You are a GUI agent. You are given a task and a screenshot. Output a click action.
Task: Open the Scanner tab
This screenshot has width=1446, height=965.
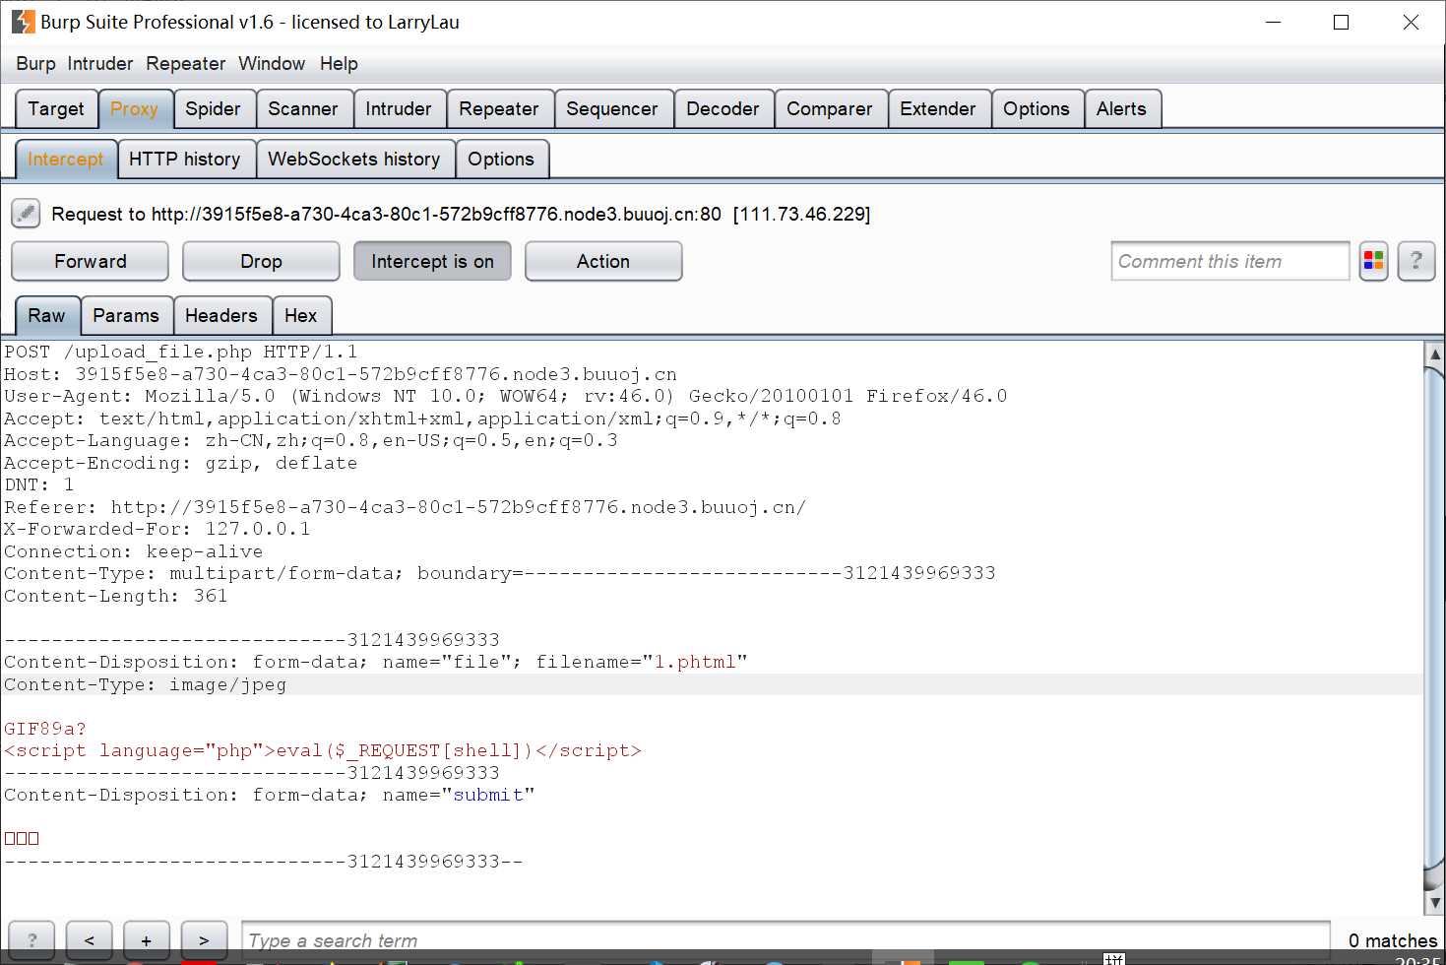(303, 108)
